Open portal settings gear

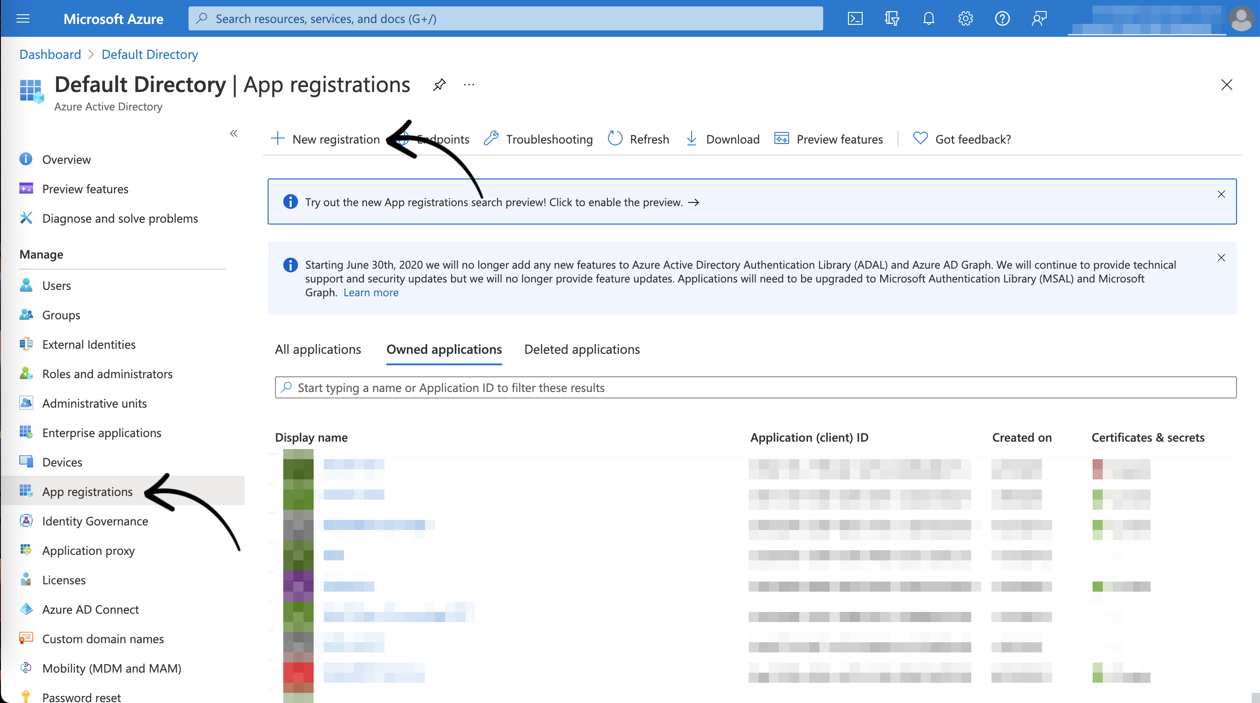(x=965, y=18)
